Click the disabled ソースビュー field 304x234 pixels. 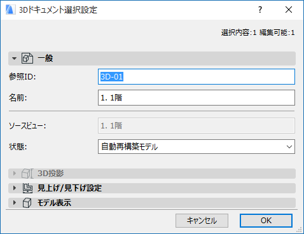tap(197, 126)
